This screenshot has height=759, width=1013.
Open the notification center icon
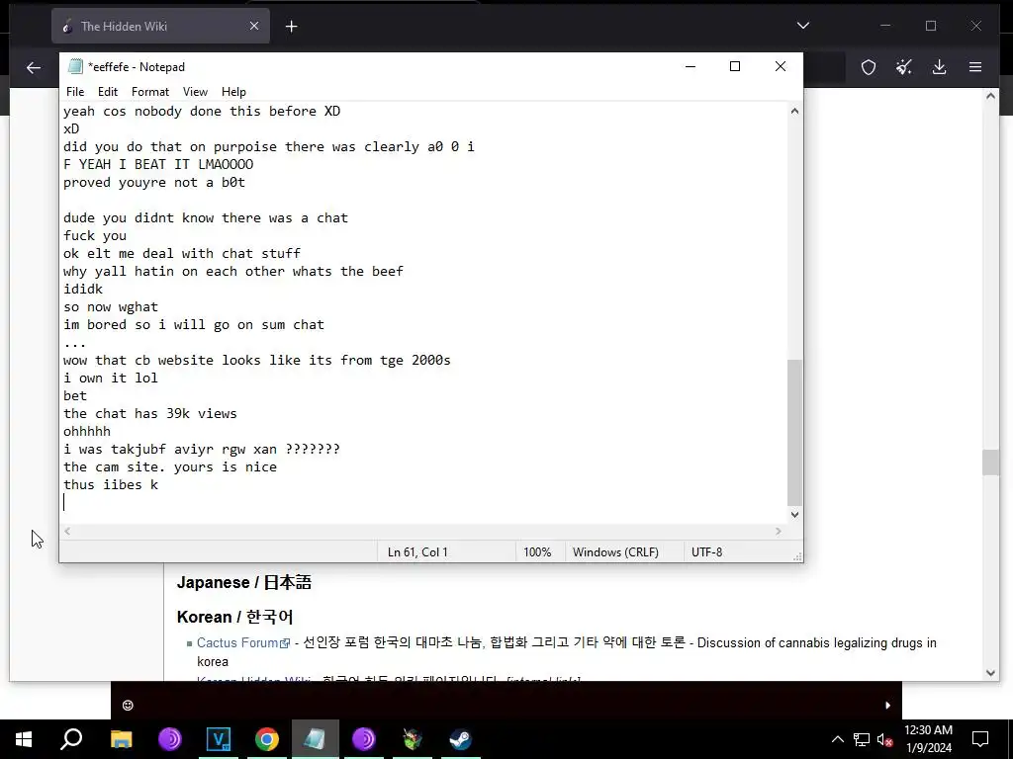(980, 739)
